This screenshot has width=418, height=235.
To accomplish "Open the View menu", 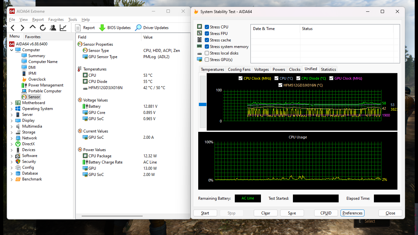I will [24, 20].
